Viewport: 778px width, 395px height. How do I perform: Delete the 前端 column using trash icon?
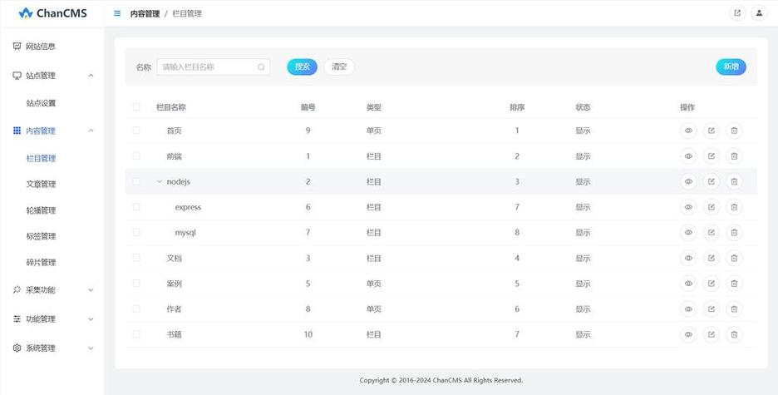click(x=734, y=156)
